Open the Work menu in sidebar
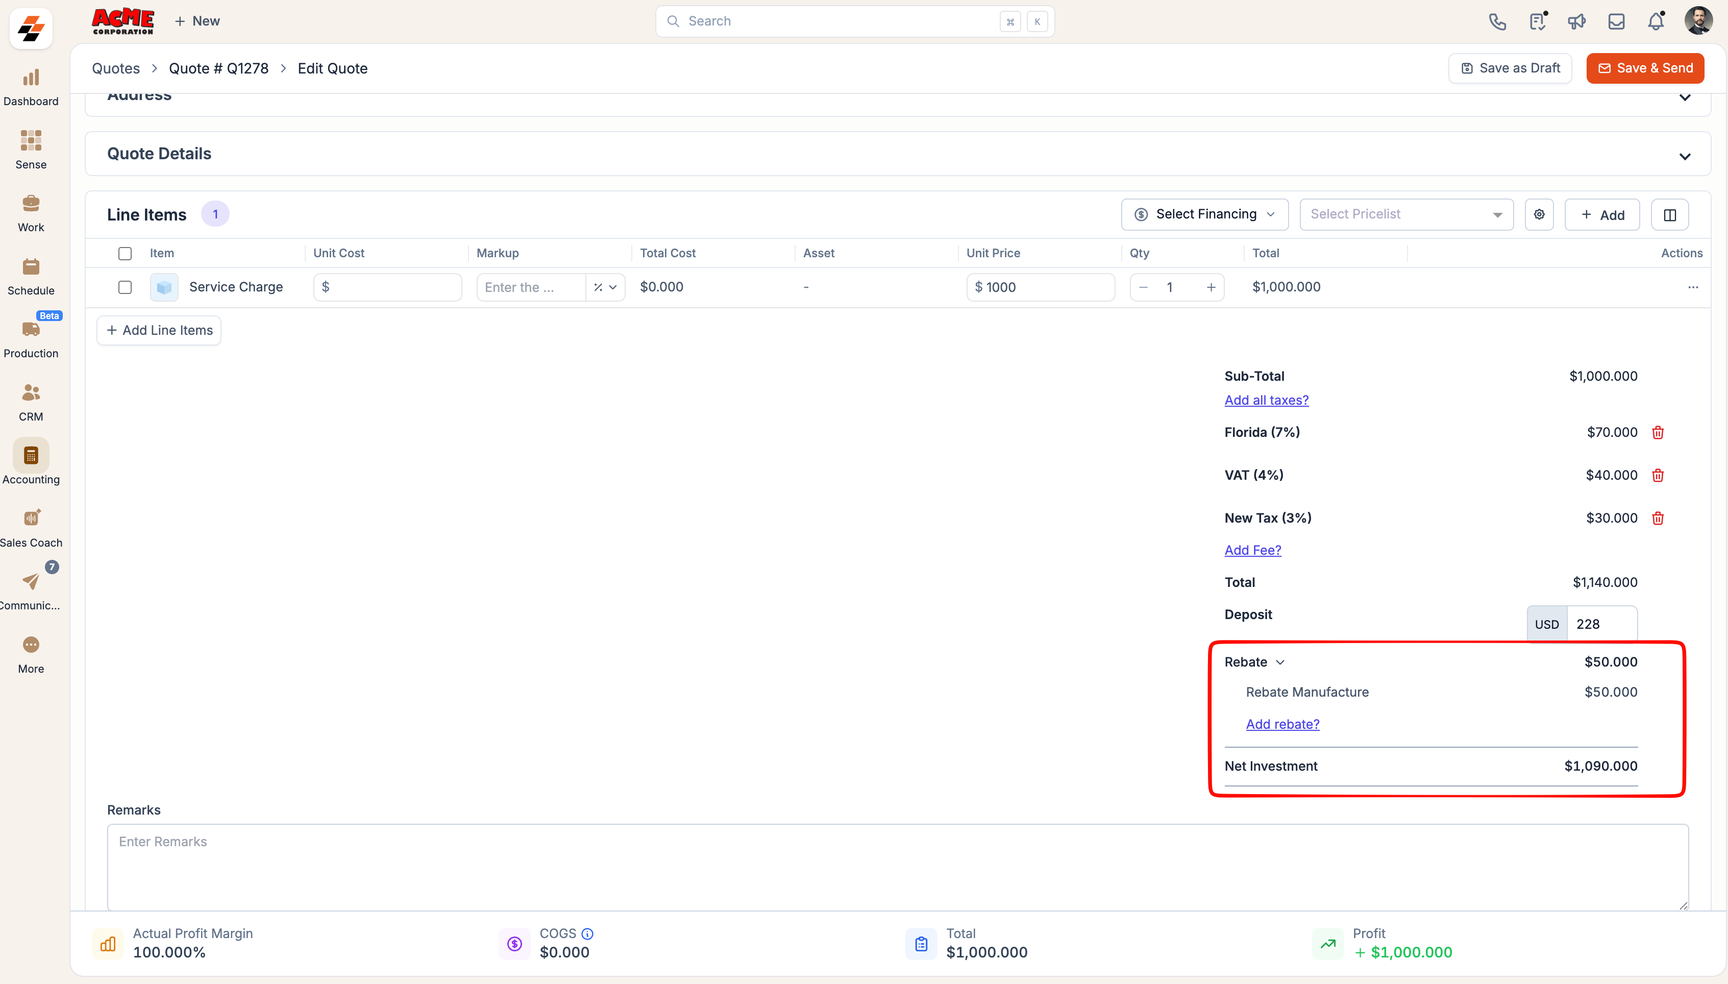The image size is (1728, 984). pyautogui.click(x=31, y=213)
